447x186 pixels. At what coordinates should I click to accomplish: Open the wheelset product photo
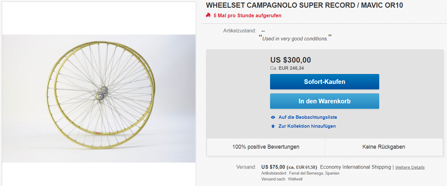tap(99, 98)
